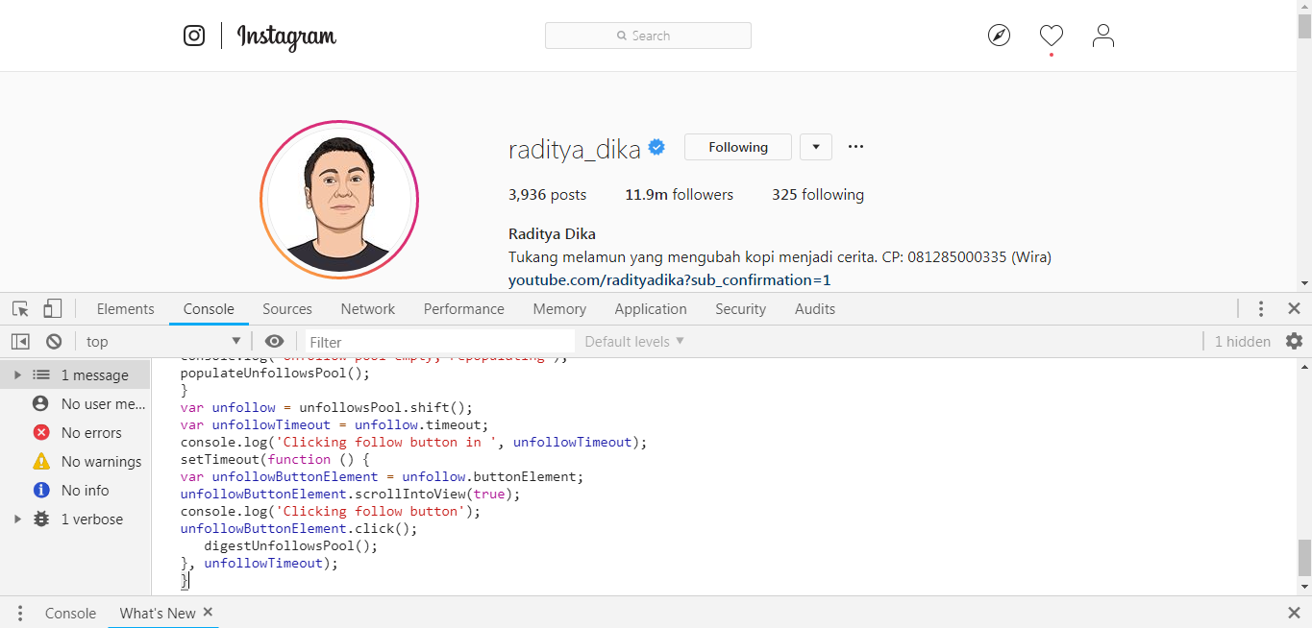Click raditya_dika profile picture
1312x628 pixels.
tap(339, 200)
